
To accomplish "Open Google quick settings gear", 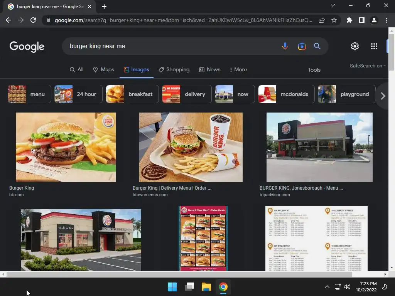I will click(355, 46).
